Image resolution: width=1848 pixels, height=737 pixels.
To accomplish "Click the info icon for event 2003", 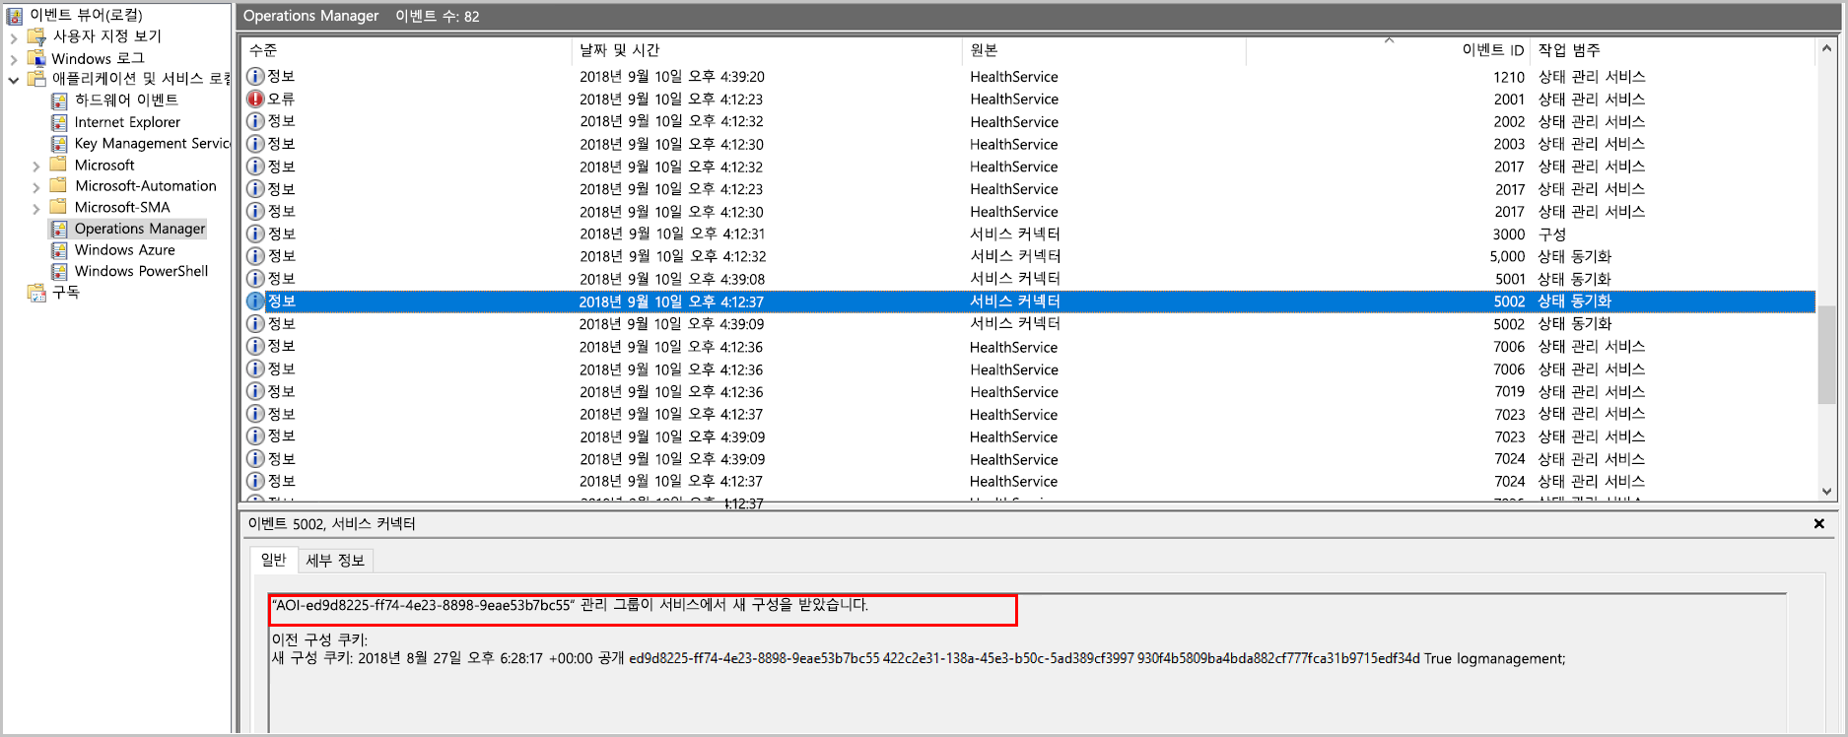I will (255, 144).
